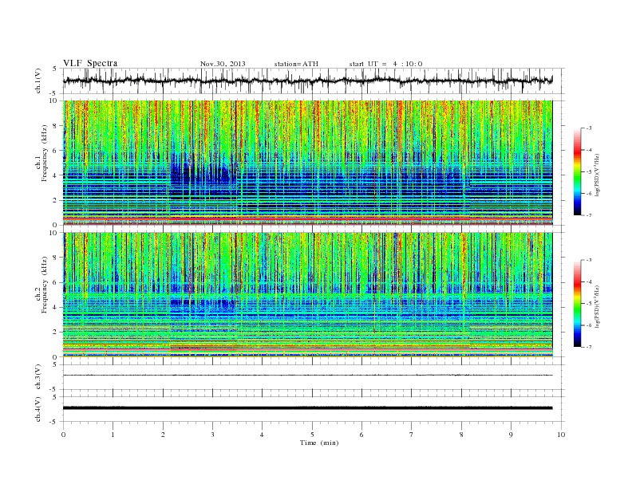Viewport: 632px width, 488px height.
Task: Click the ch.2 'Frequency (kHz)' axis label
Action: click(x=45, y=284)
